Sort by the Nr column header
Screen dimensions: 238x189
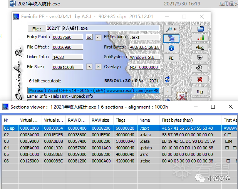10,120
